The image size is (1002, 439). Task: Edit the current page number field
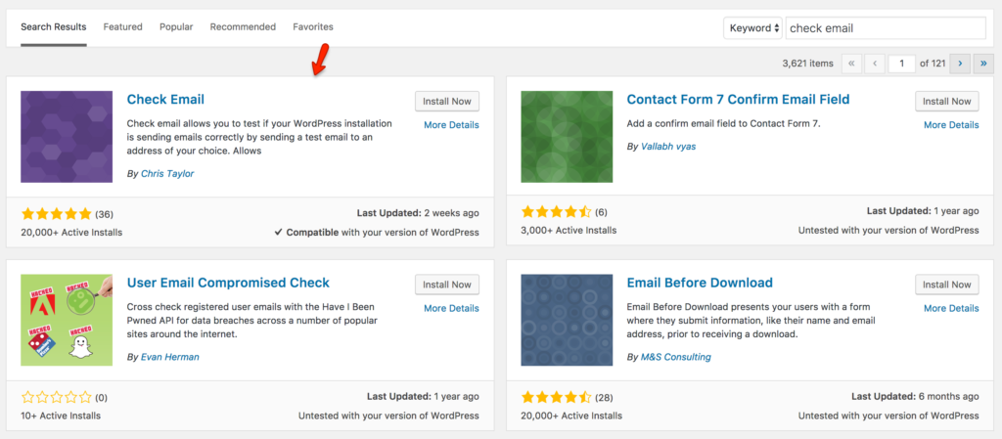(901, 64)
